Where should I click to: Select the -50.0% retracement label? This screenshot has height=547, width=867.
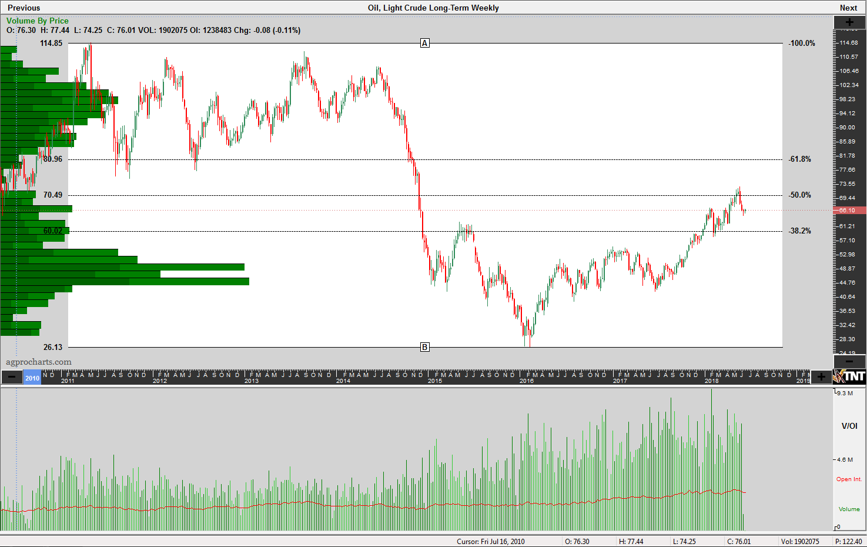pos(800,195)
